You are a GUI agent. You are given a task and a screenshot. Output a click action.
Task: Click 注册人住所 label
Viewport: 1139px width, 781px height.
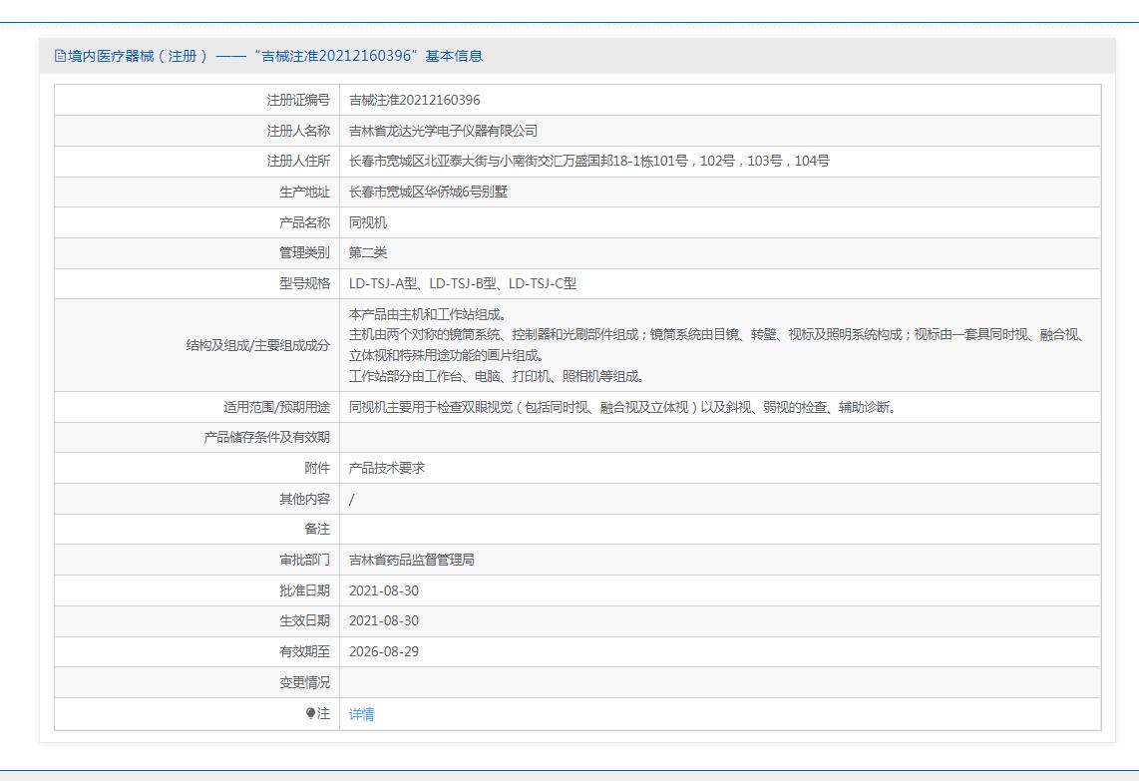coord(298,162)
